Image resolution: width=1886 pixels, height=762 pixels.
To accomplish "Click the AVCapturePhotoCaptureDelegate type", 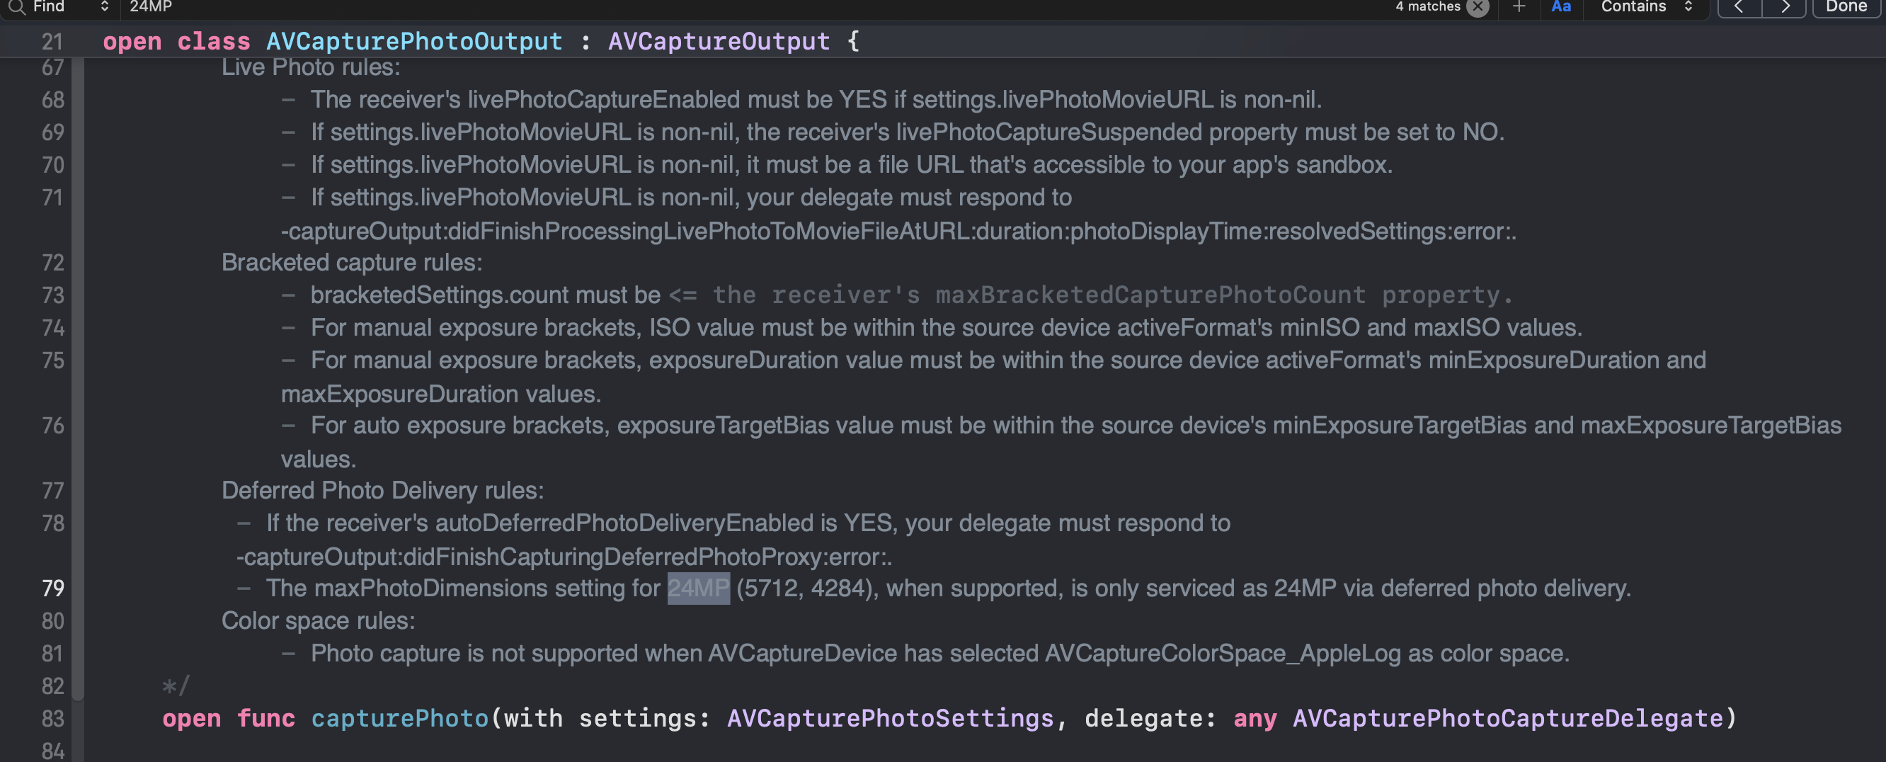I will [1507, 718].
